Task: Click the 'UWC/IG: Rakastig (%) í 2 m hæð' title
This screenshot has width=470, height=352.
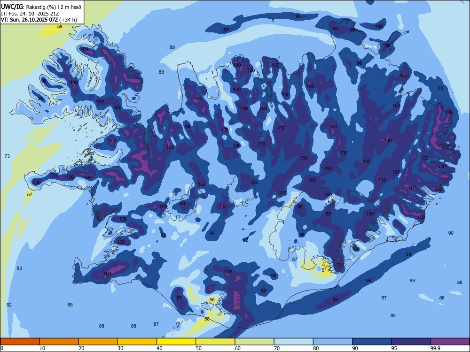Action: [41, 7]
